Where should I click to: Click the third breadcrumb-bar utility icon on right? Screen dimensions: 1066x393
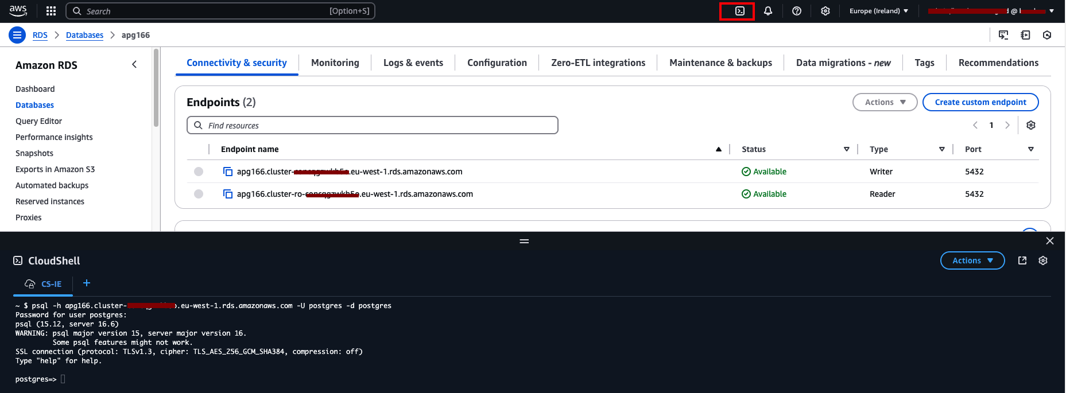click(1047, 35)
